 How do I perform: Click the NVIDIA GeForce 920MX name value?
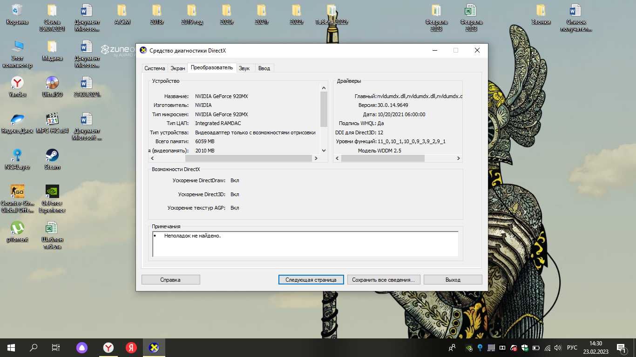pos(222,96)
